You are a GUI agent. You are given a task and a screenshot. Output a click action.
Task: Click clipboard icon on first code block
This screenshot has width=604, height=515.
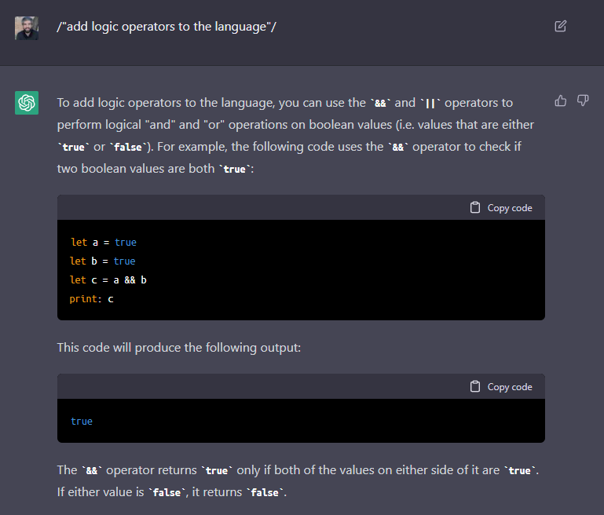click(x=475, y=207)
